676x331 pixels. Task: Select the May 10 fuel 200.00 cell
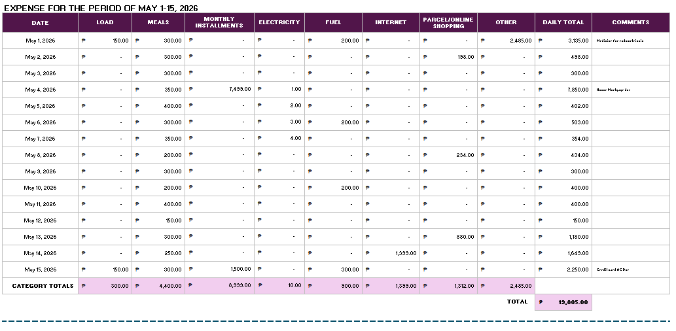point(333,188)
